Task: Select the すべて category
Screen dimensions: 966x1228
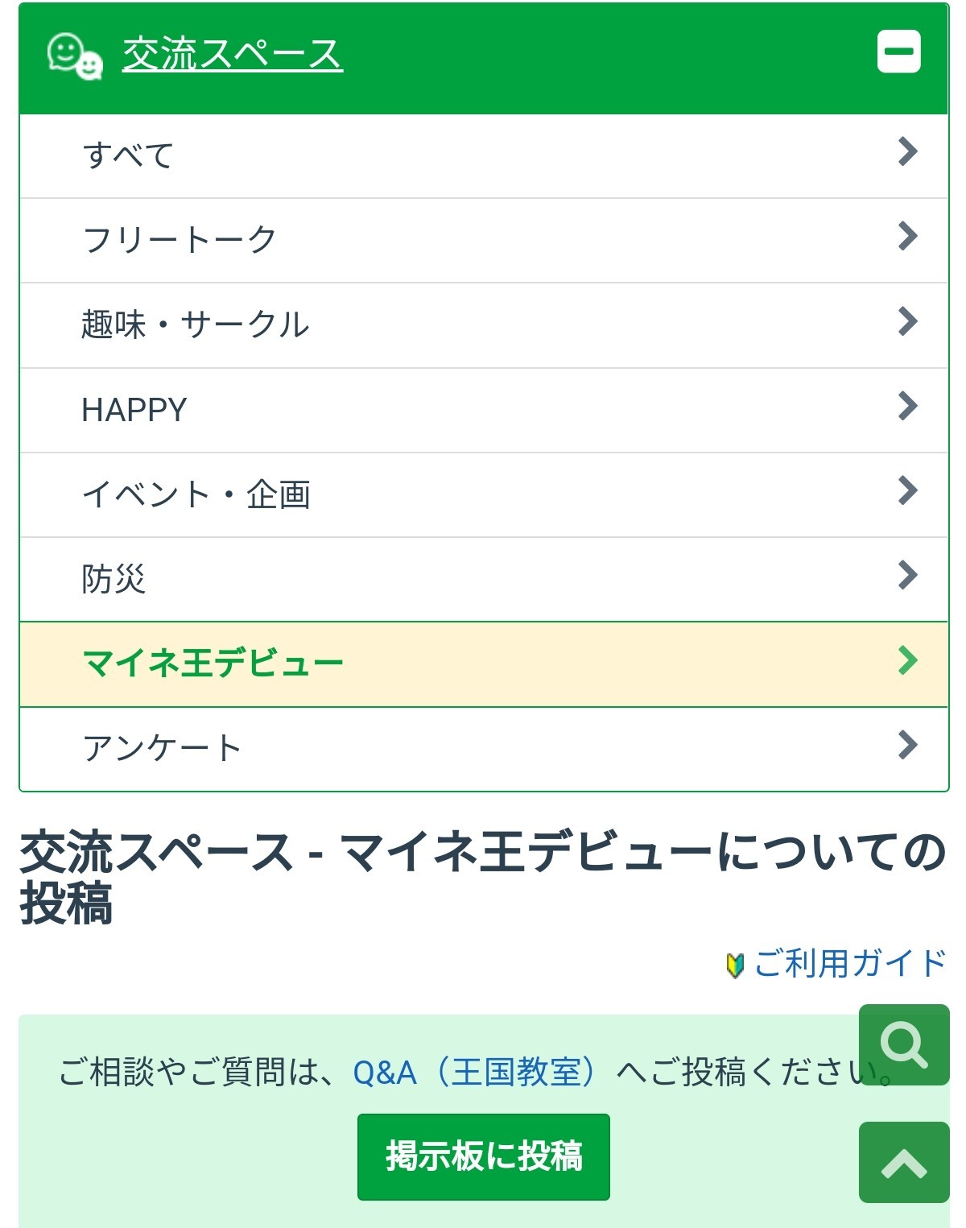Action: (x=129, y=155)
